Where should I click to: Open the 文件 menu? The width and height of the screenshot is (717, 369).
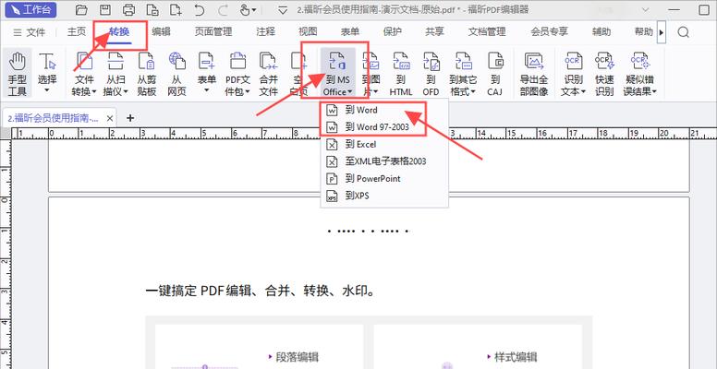(x=30, y=32)
